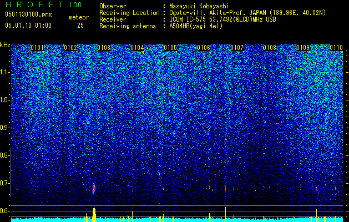Click the widest yellow power peak in the bottom graph

(94, 214)
